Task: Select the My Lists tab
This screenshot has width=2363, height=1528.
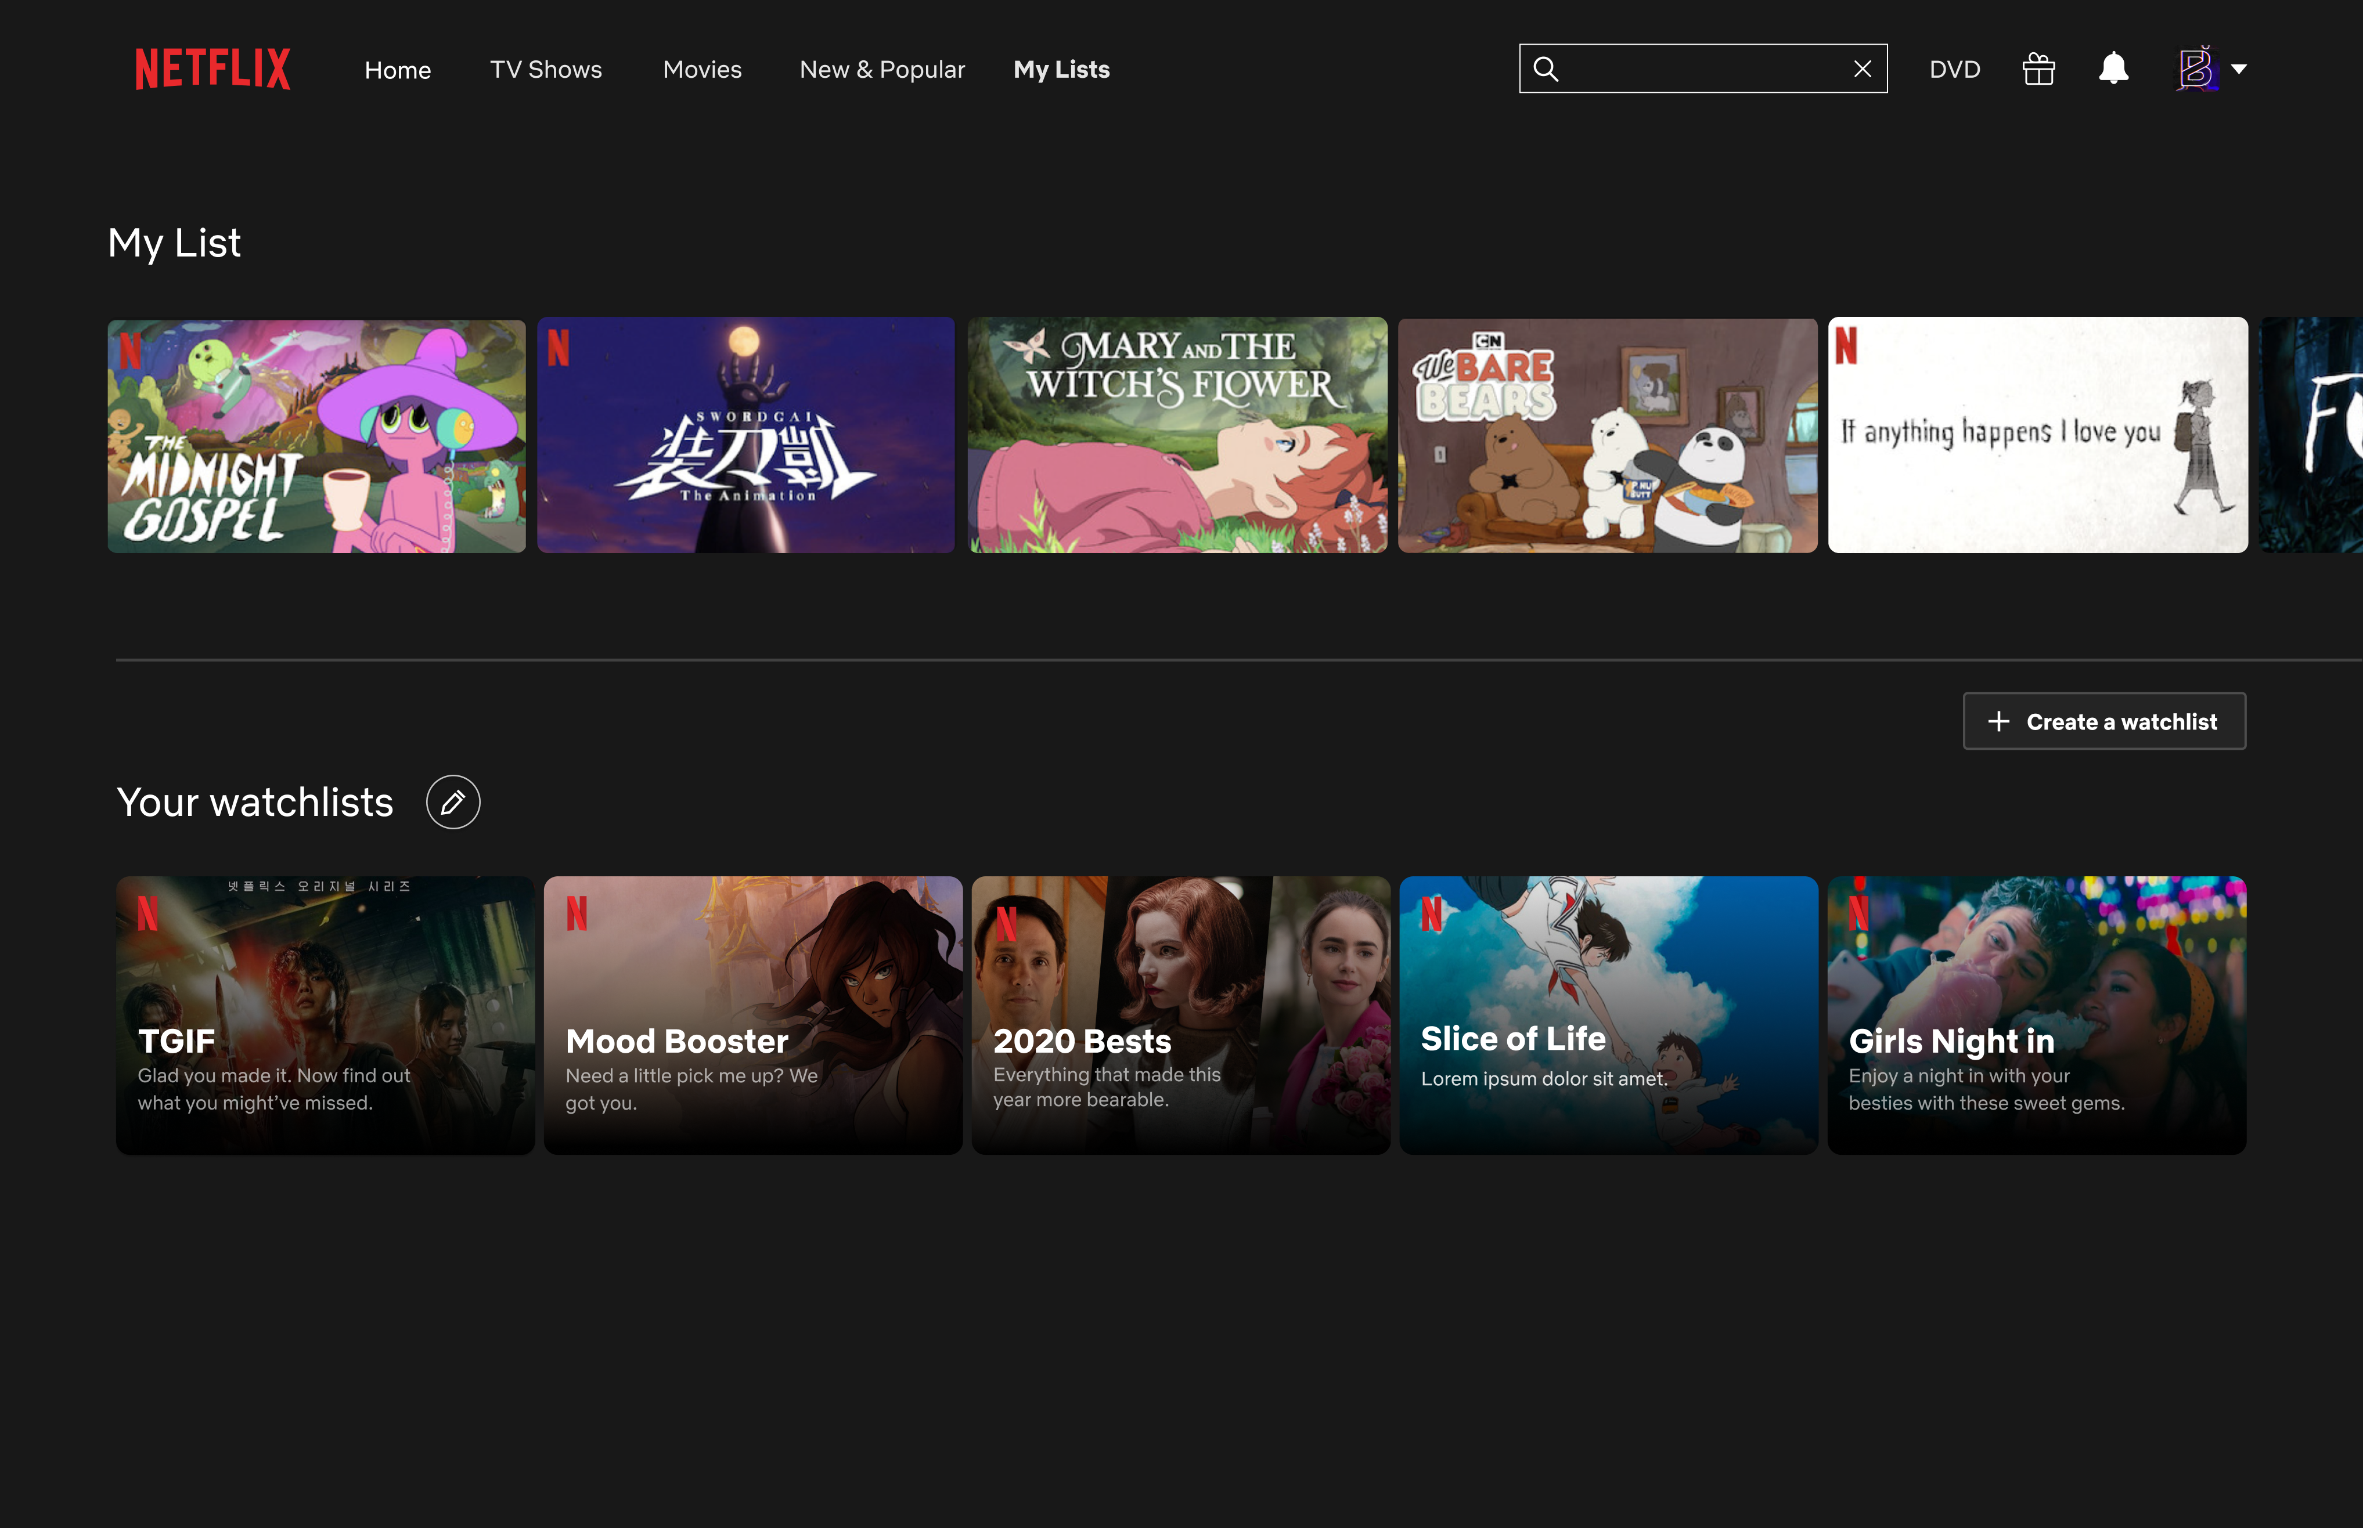Action: [1061, 70]
